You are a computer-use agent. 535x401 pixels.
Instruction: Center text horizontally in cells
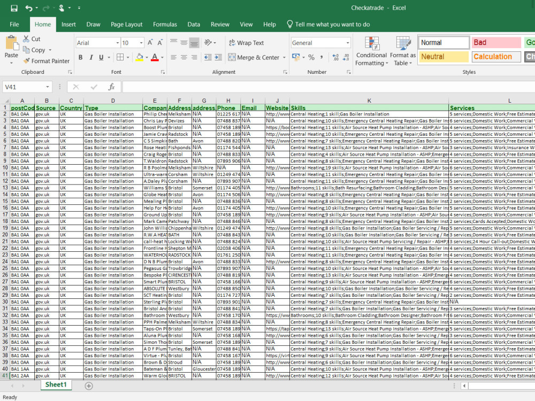pos(184,57)
